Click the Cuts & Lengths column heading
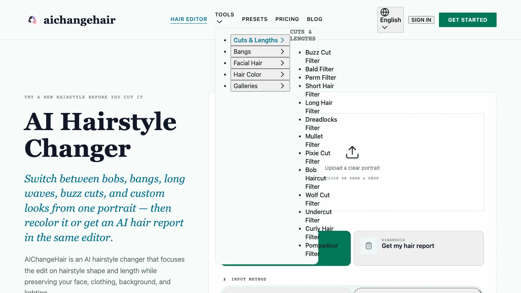The width and height of the screenshot is (521, 293). [x=303, y=35]
